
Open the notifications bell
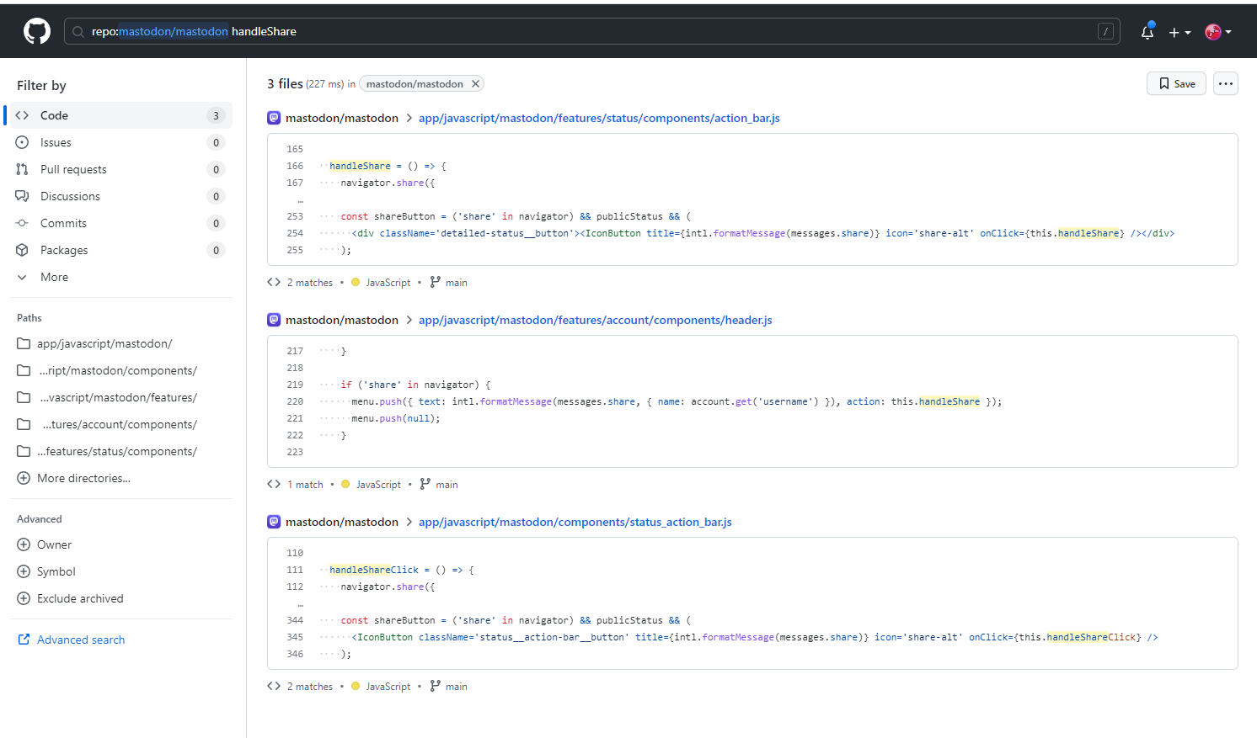coord(1147,32)
